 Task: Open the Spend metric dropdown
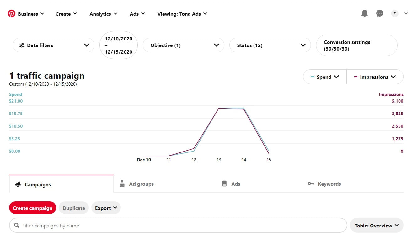(x=325, y=77)
